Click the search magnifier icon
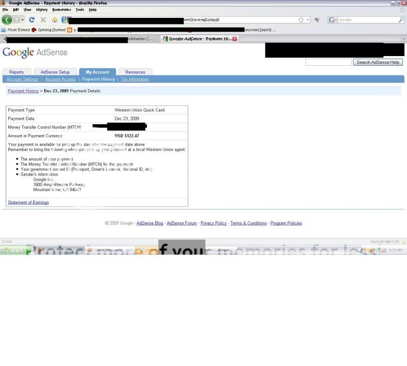Screen dimensions: 407x366 point(401,20)
